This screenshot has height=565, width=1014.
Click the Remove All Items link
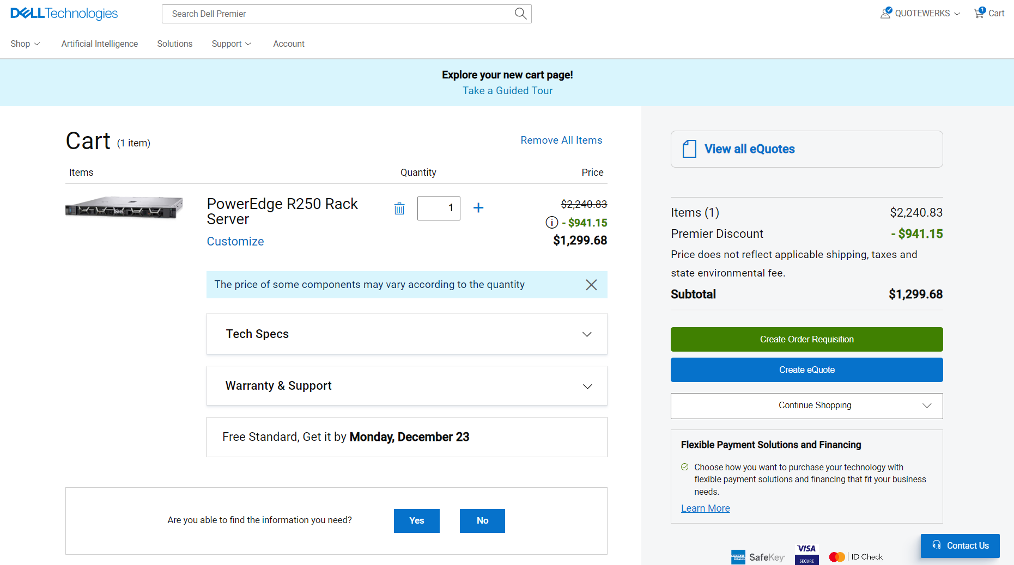click(561, 140)
